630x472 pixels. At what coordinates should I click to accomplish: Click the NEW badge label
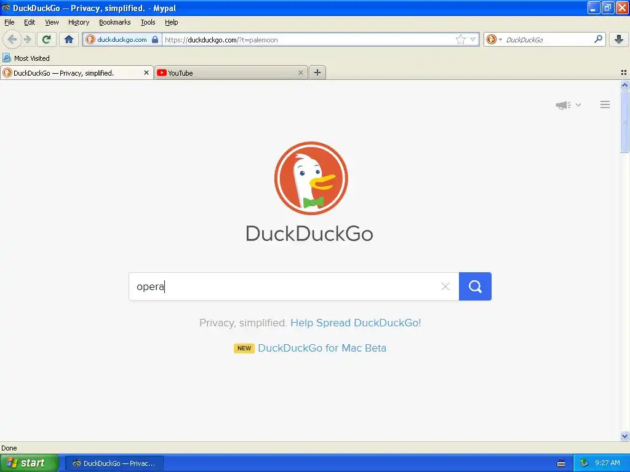point(244,348)
